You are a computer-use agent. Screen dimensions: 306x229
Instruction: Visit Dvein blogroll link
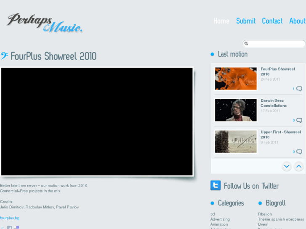pyautogui.click(x=263, y=224)
